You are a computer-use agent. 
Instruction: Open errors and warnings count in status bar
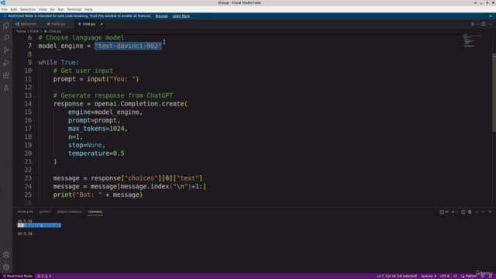(44, 276)
